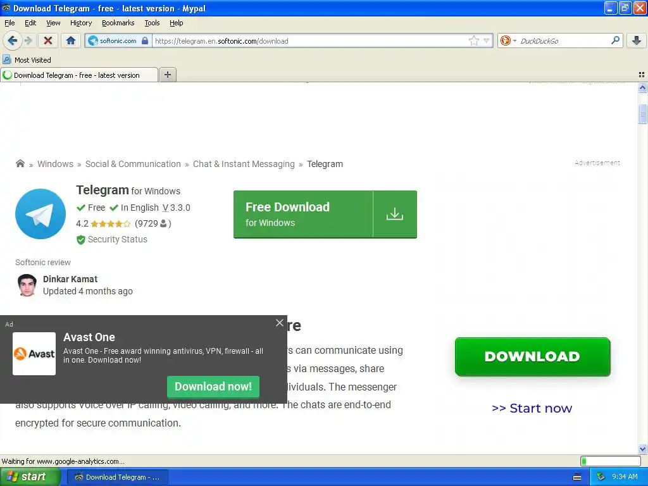Click the vertical scrollbar thumb
The image size is (648, 486).
pos(642,114)
